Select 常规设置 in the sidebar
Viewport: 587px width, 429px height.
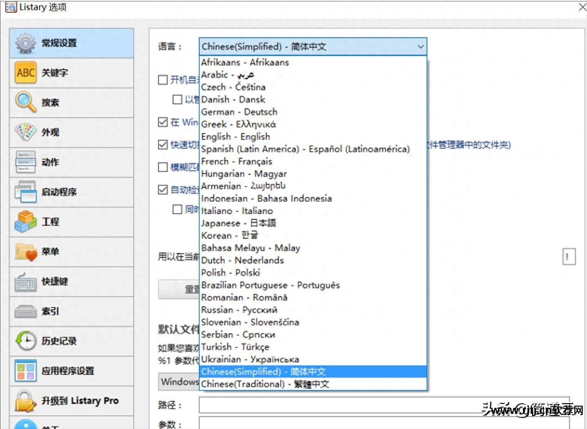72,43
